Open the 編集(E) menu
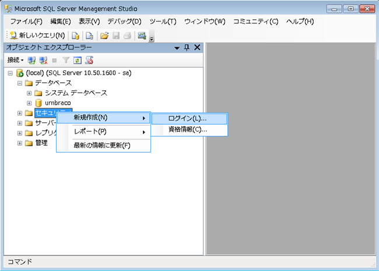 click(61, 22)
